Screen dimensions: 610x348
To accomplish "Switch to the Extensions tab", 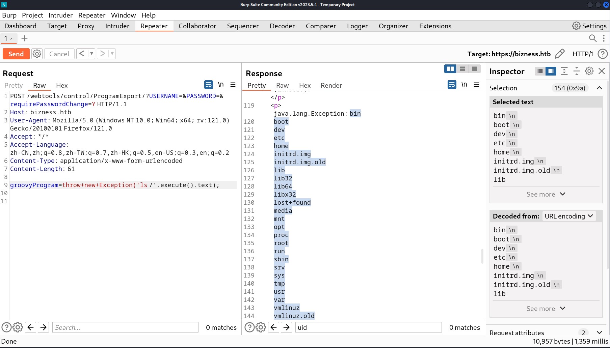I will 435,26.
